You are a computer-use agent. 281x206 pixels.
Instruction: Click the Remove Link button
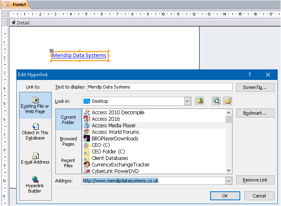255,180
